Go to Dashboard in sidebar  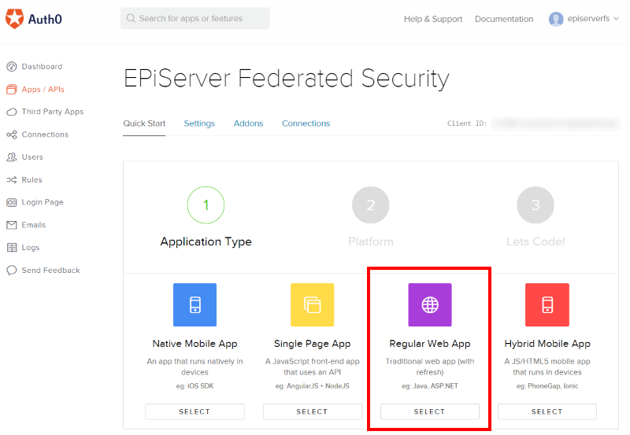click(42, 67)
